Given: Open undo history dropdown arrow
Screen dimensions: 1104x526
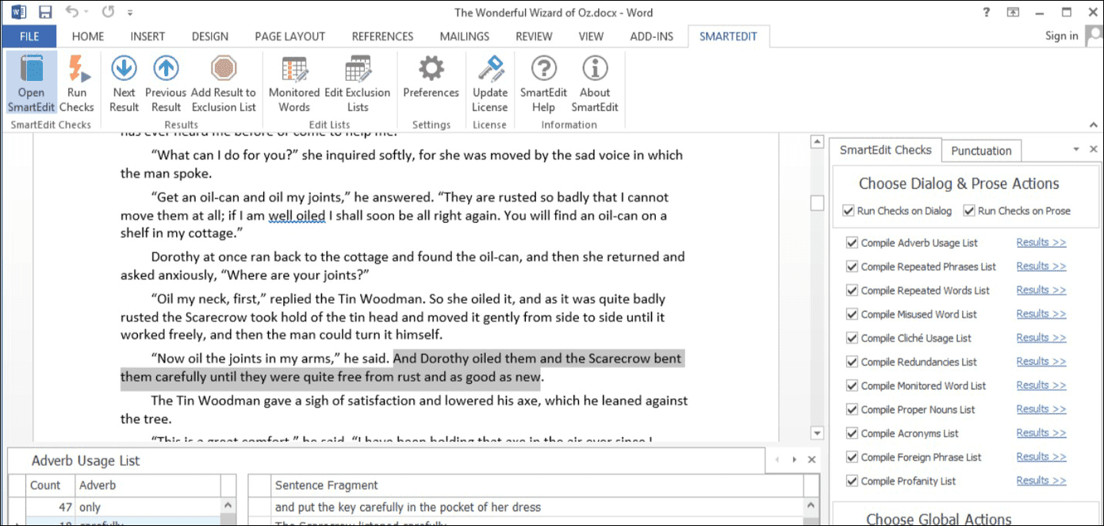Looking at the screenshot, I should click(x=86, y=13).
